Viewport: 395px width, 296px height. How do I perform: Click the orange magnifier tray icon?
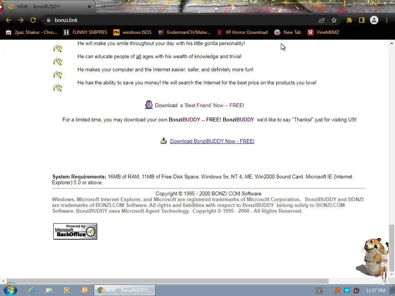tap(337, 291)
